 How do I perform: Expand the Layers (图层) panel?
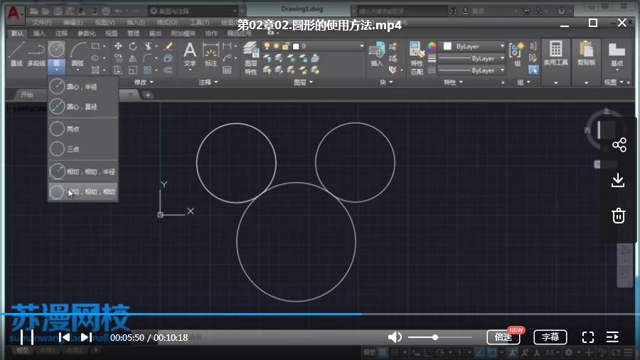[303, 82]
